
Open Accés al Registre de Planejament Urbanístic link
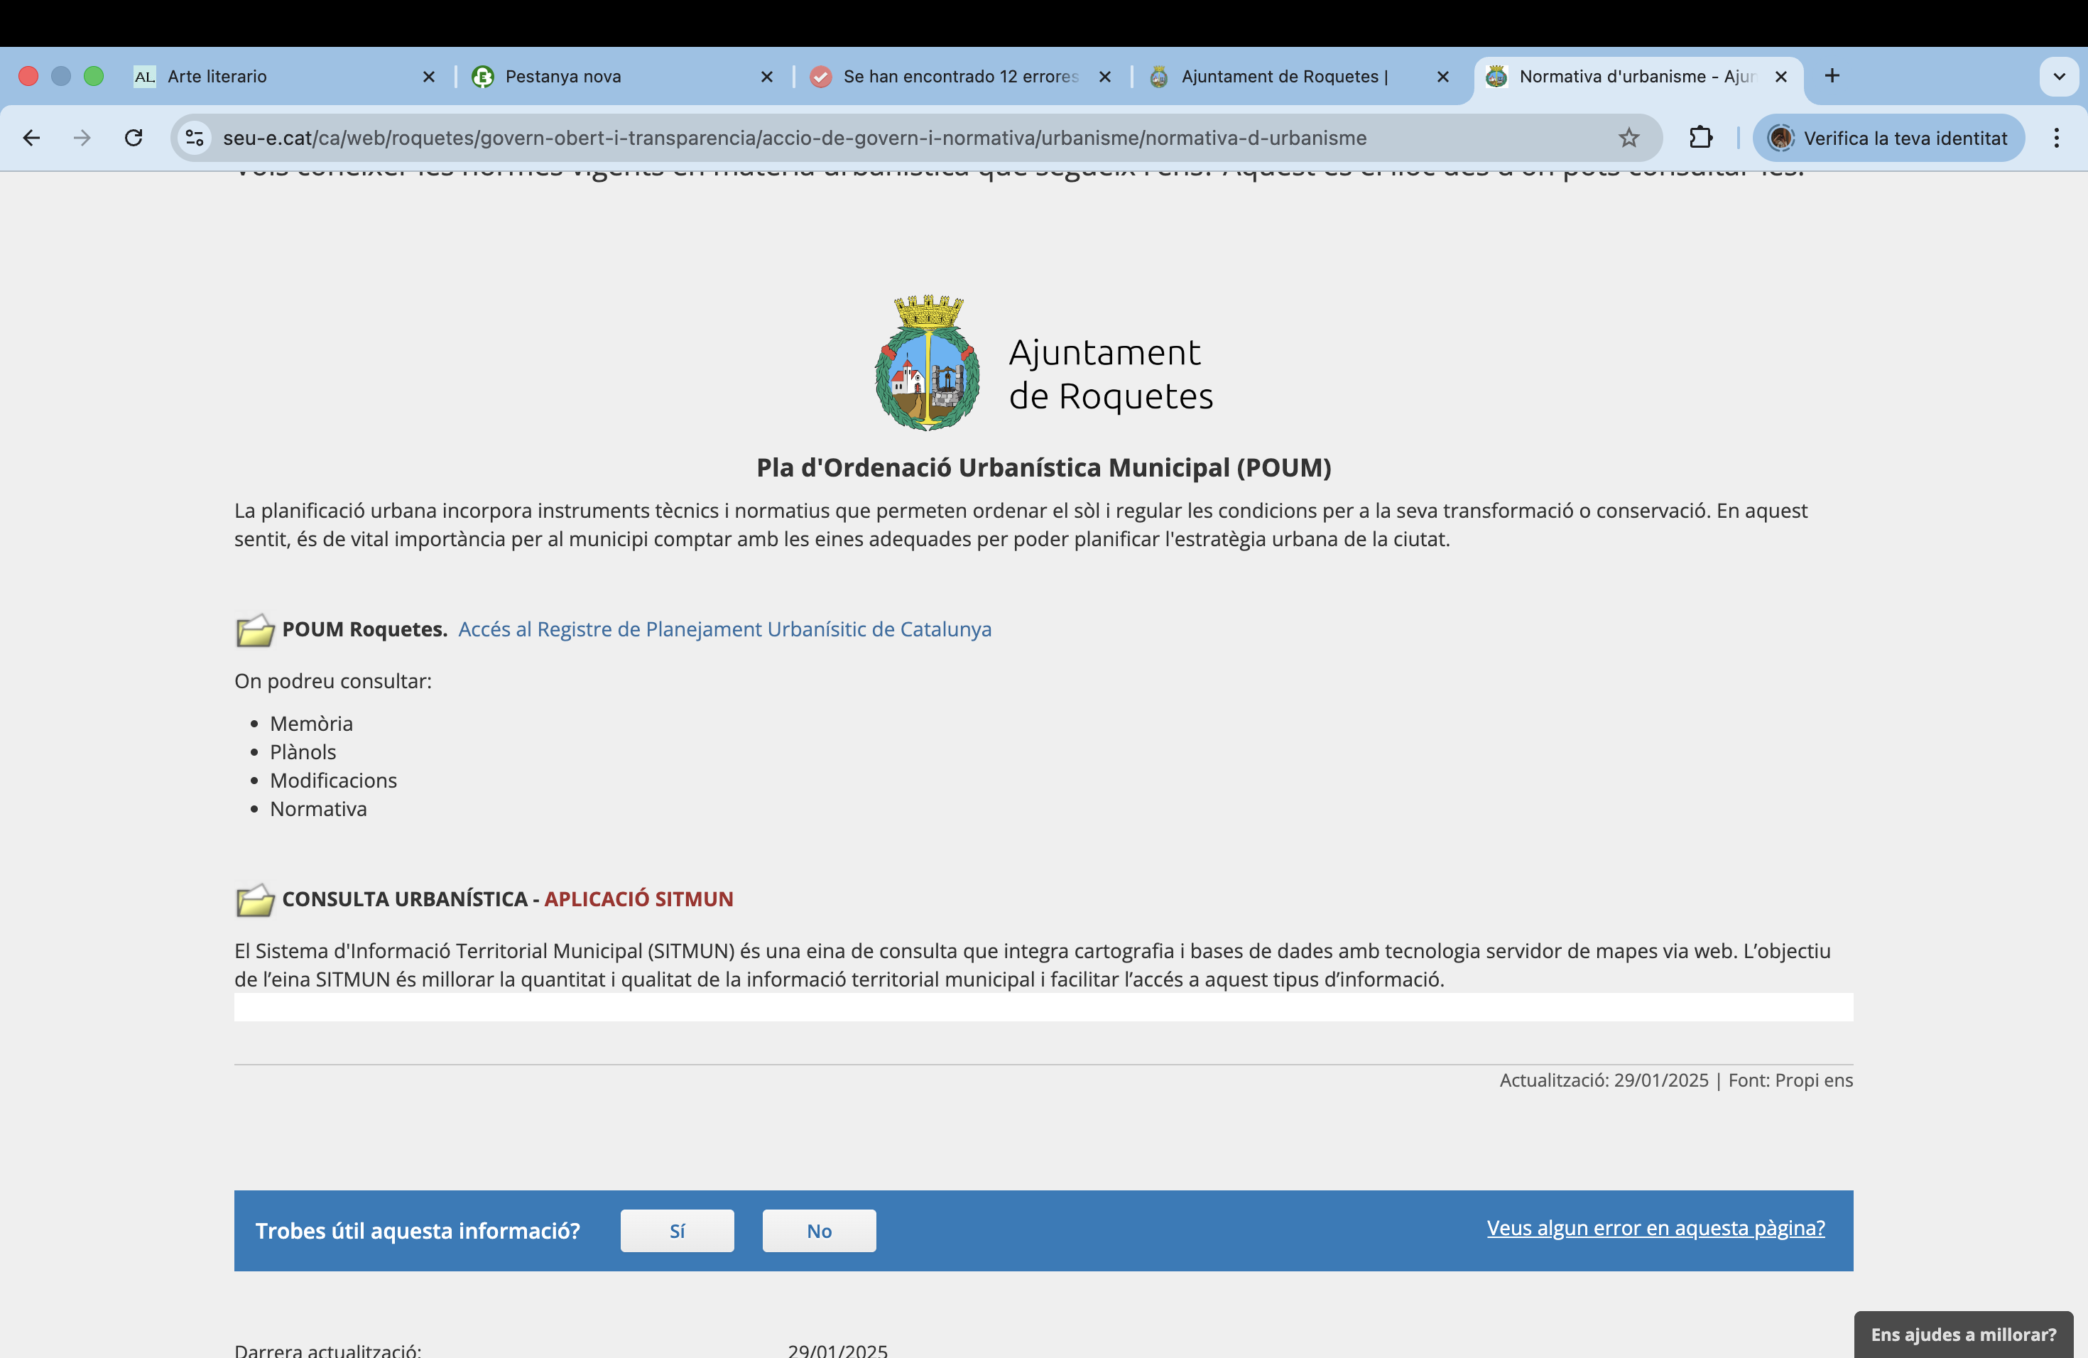point(724,629)
